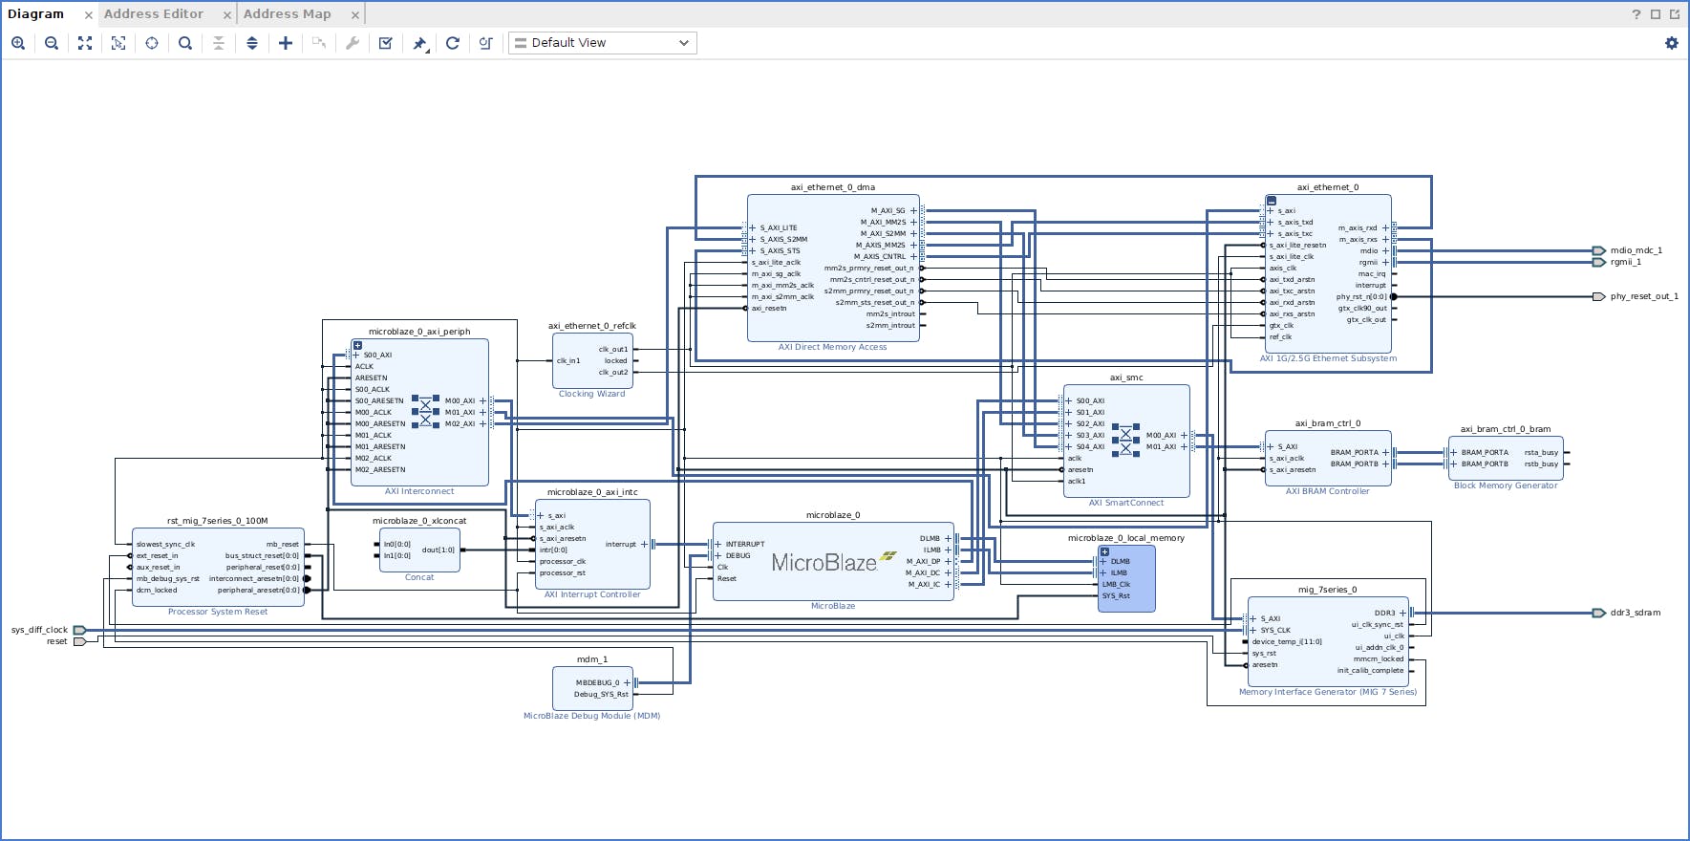Screen dimensions: 1690x841
Task: Select the MicroBlaze processor block
Action: click(x=833, y=563)
